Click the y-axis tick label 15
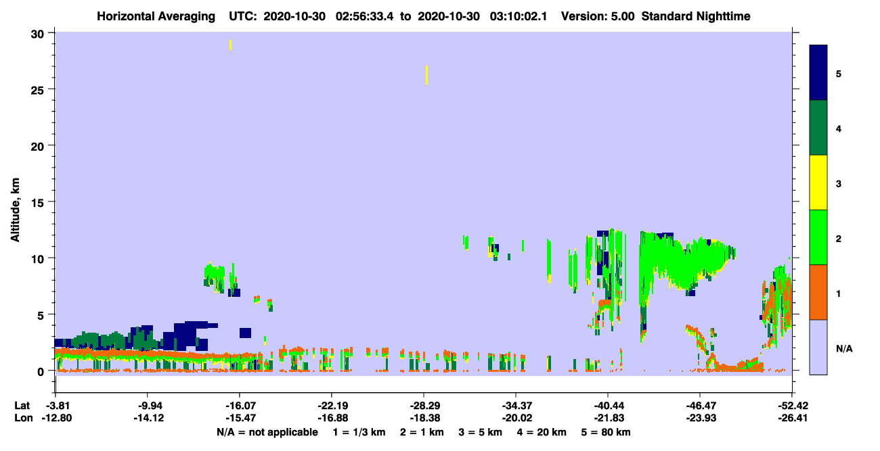Image resolution: width=880 pixels, height=451 pixels. (39, 202)
